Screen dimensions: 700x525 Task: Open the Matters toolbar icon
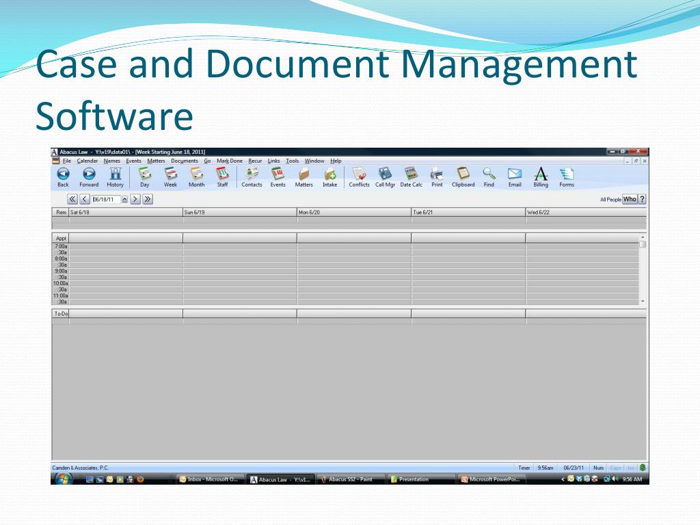tap(304, 174)
